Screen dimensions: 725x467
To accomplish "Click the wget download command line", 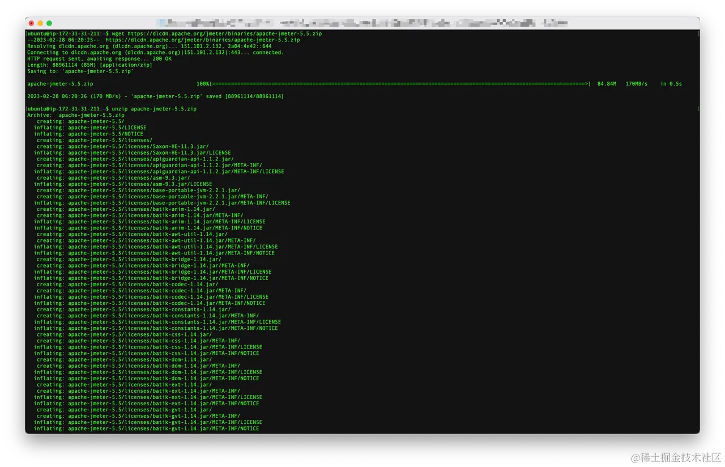I will pos(174,34).
